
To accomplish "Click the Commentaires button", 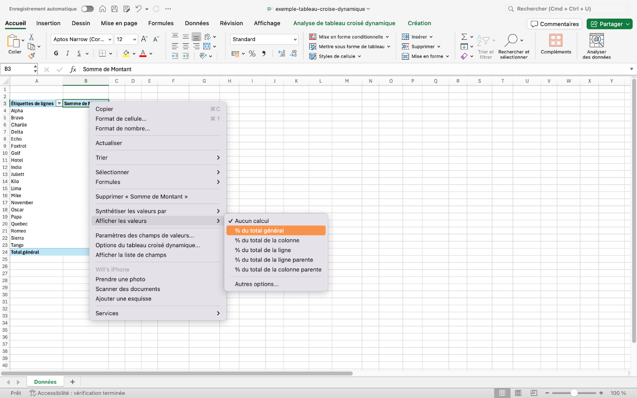I will pyautogui.click(x=554, y=24).
